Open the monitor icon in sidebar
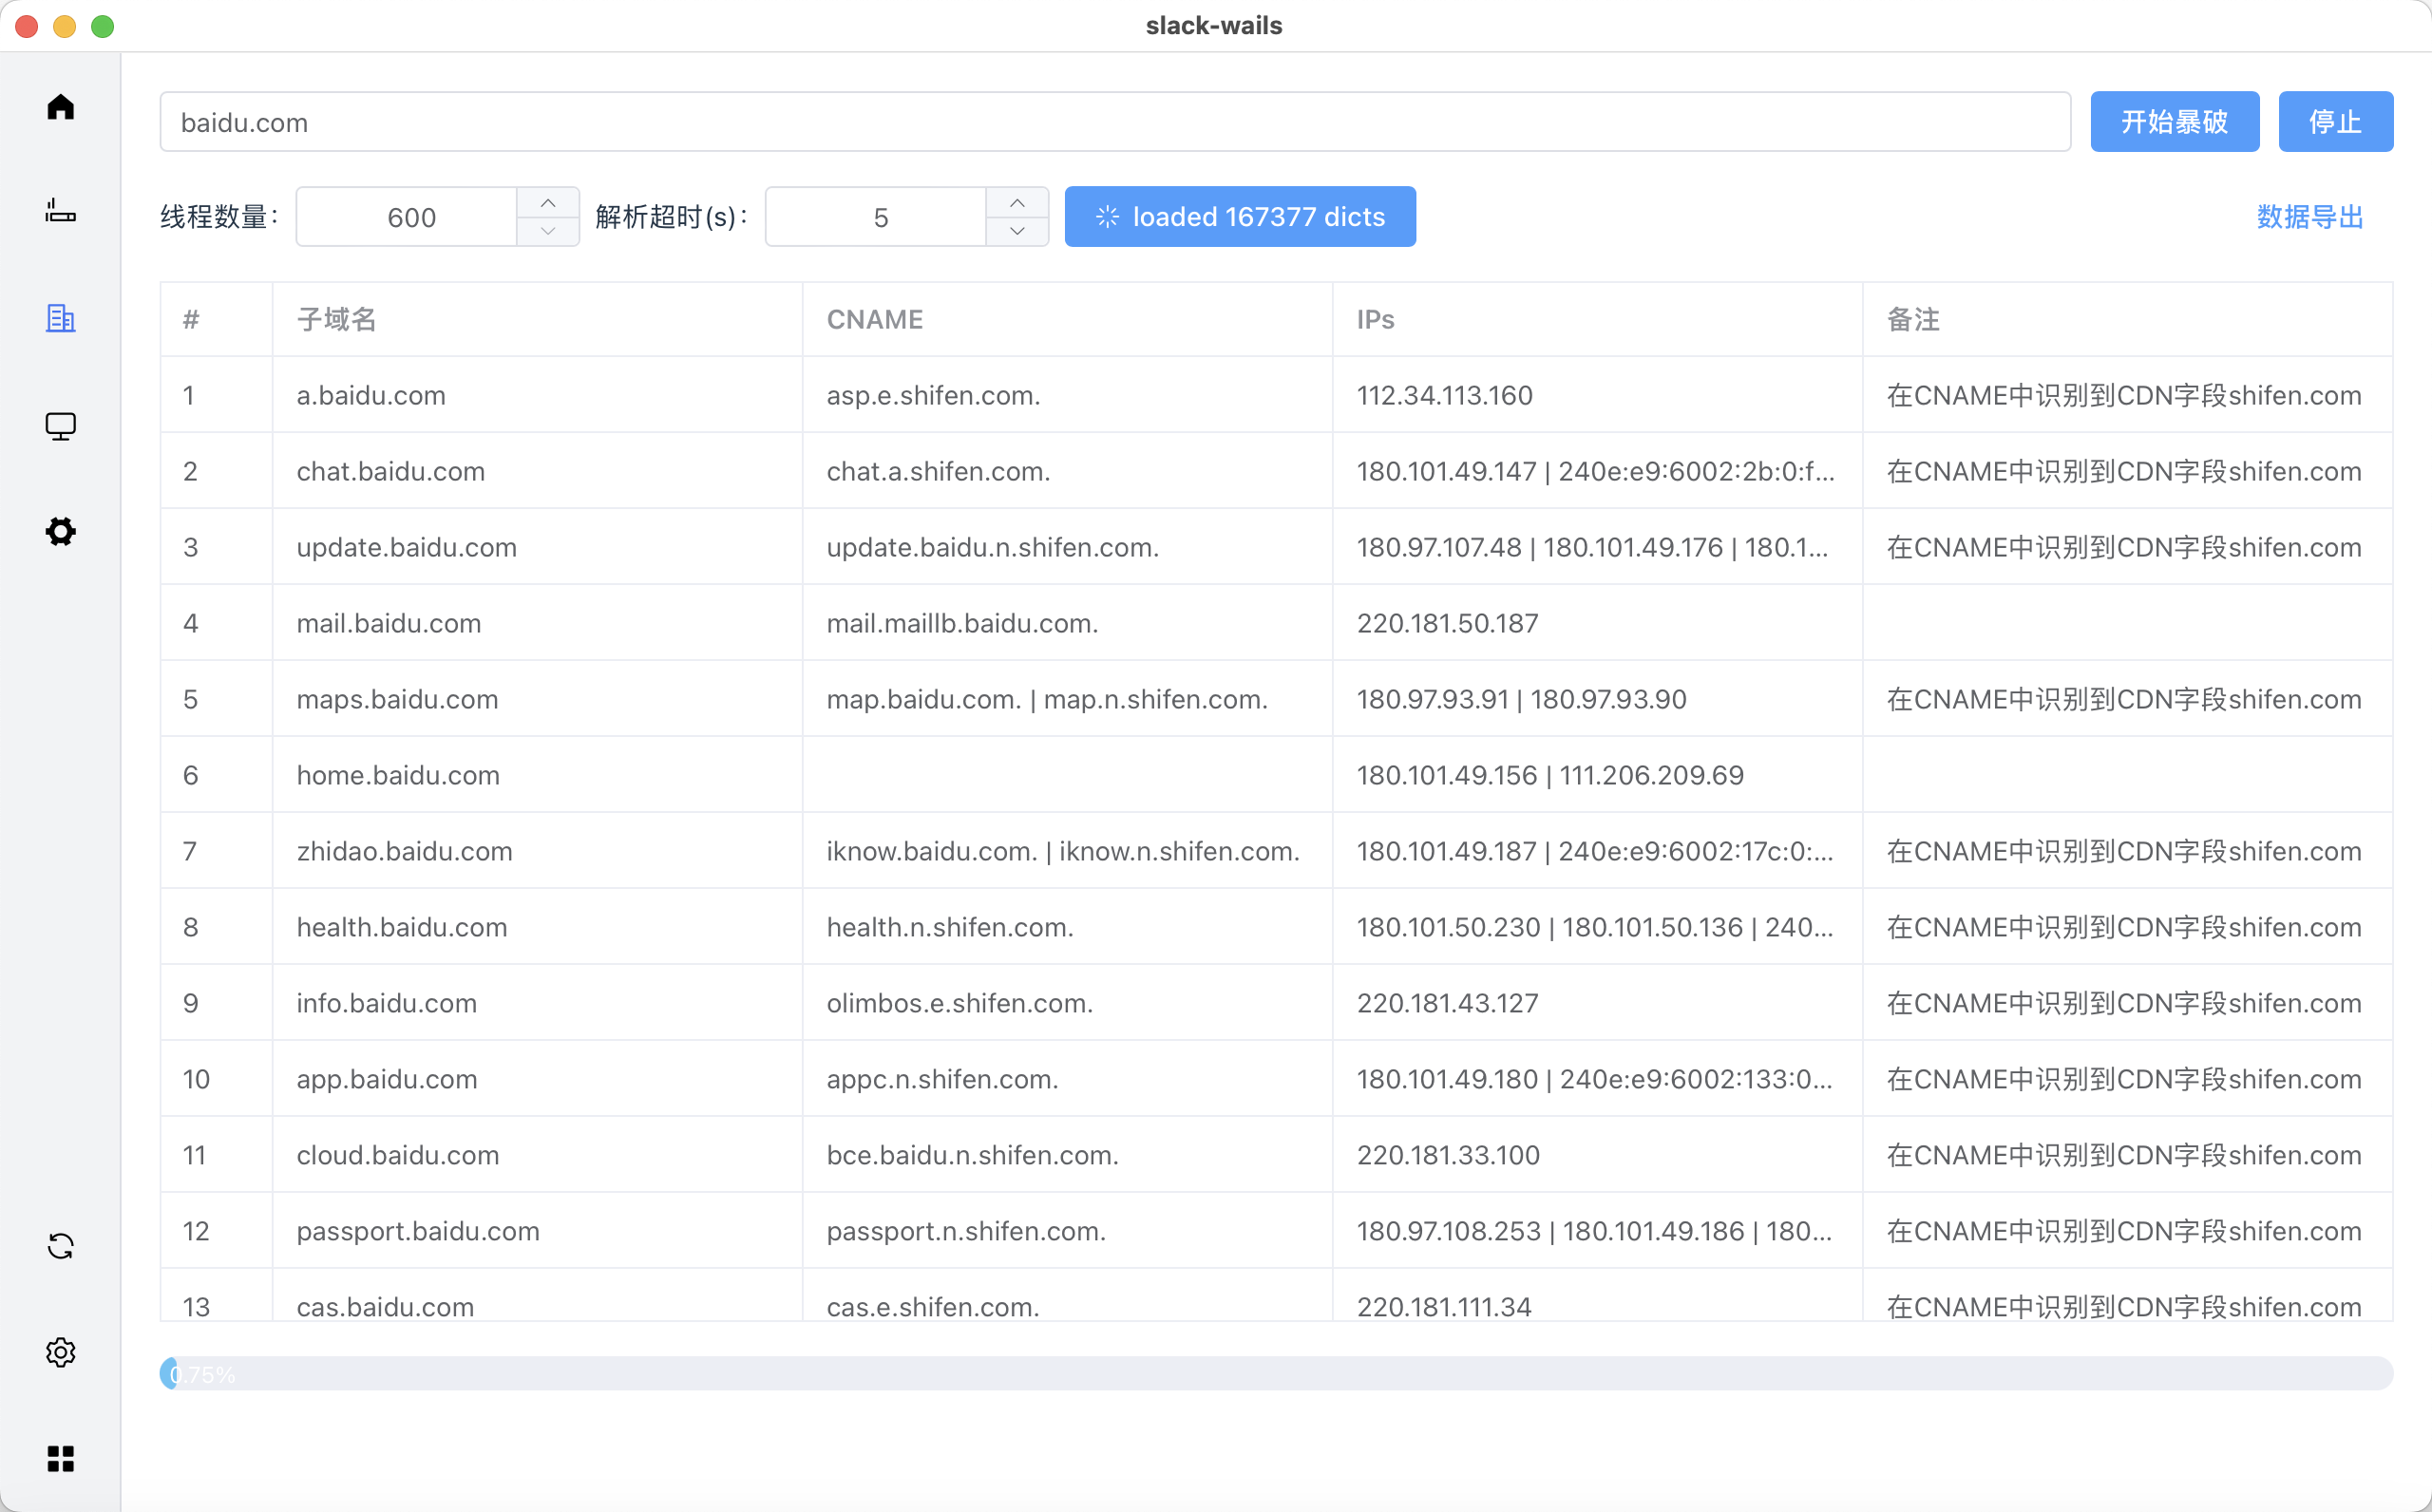 (x=60, y=426)
